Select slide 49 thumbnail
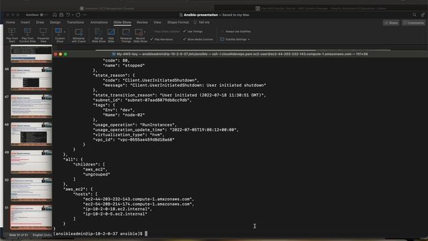428x241 pixels. pos(31,161)
